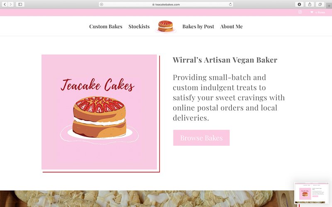Open a new tab with plus button
Viewport: 332px width, 207px height.
click(329, 6)
